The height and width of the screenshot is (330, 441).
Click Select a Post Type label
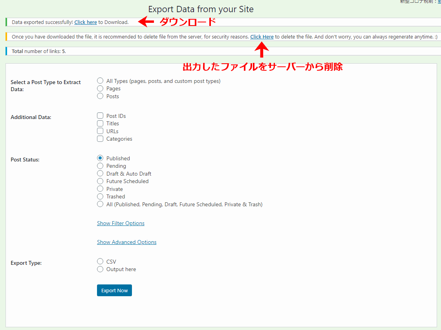point(46,86)
